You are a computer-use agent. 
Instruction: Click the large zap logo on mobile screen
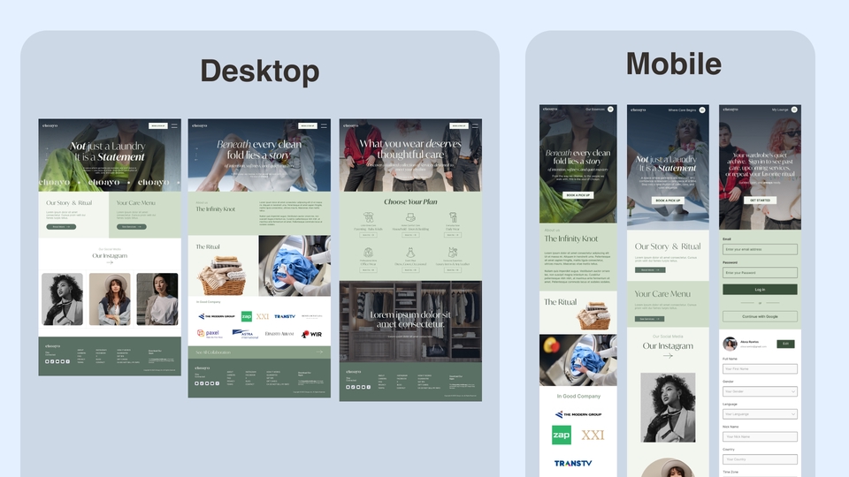562,435
